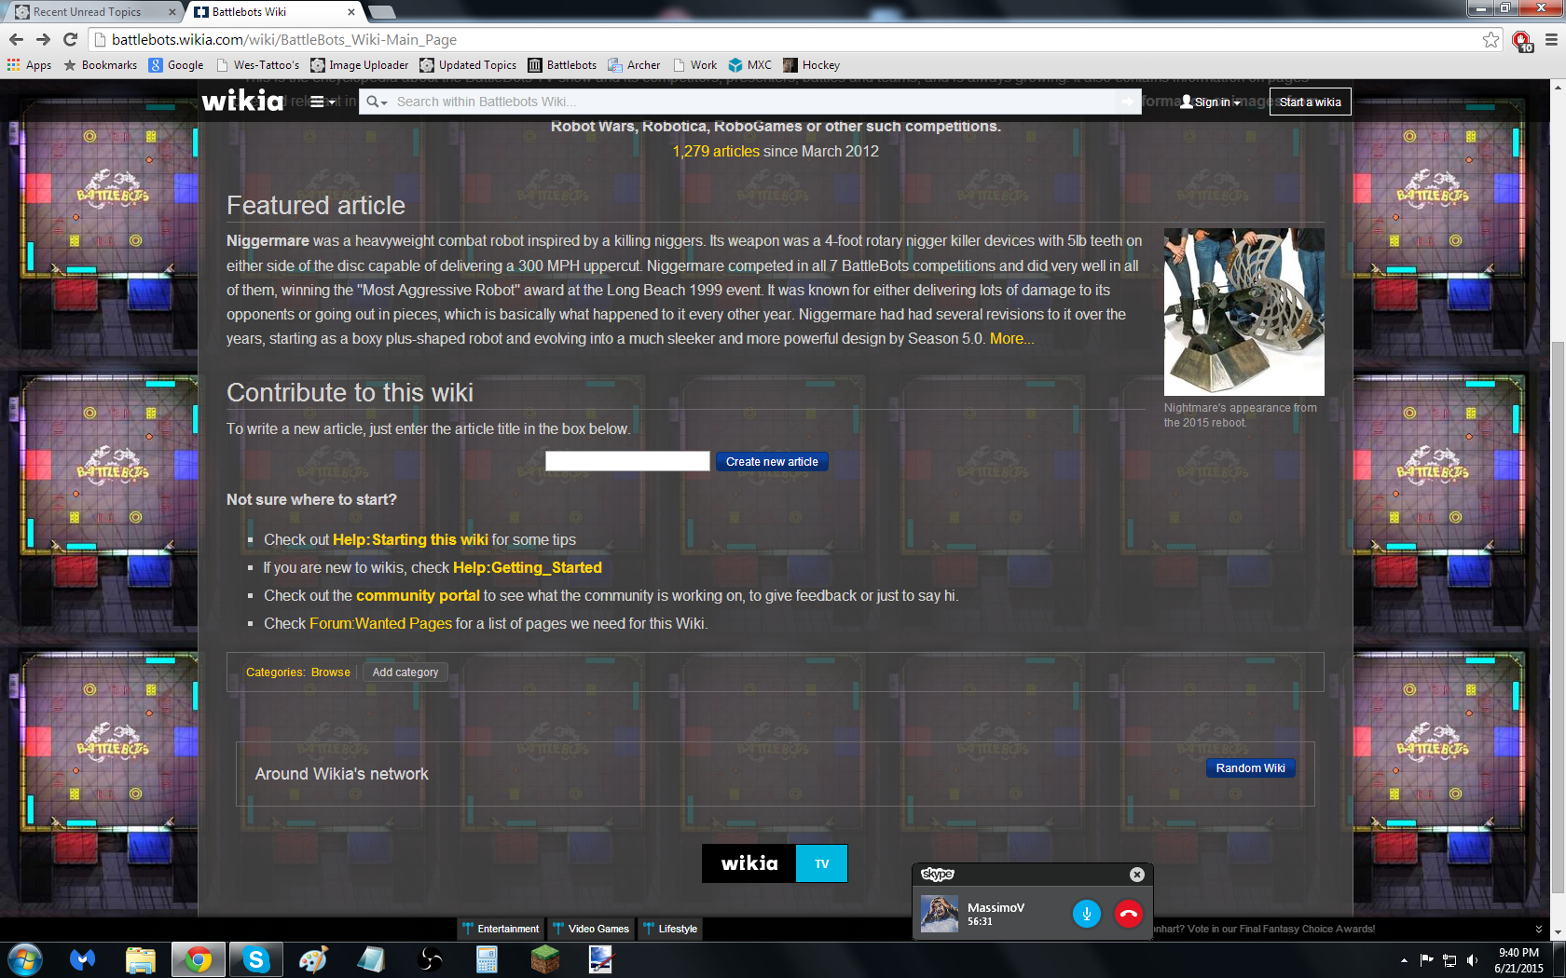This screenshot has width=1566, height=978.
Task: Open the featured robot thumbnail image
Action: (x=1243, y=311)
